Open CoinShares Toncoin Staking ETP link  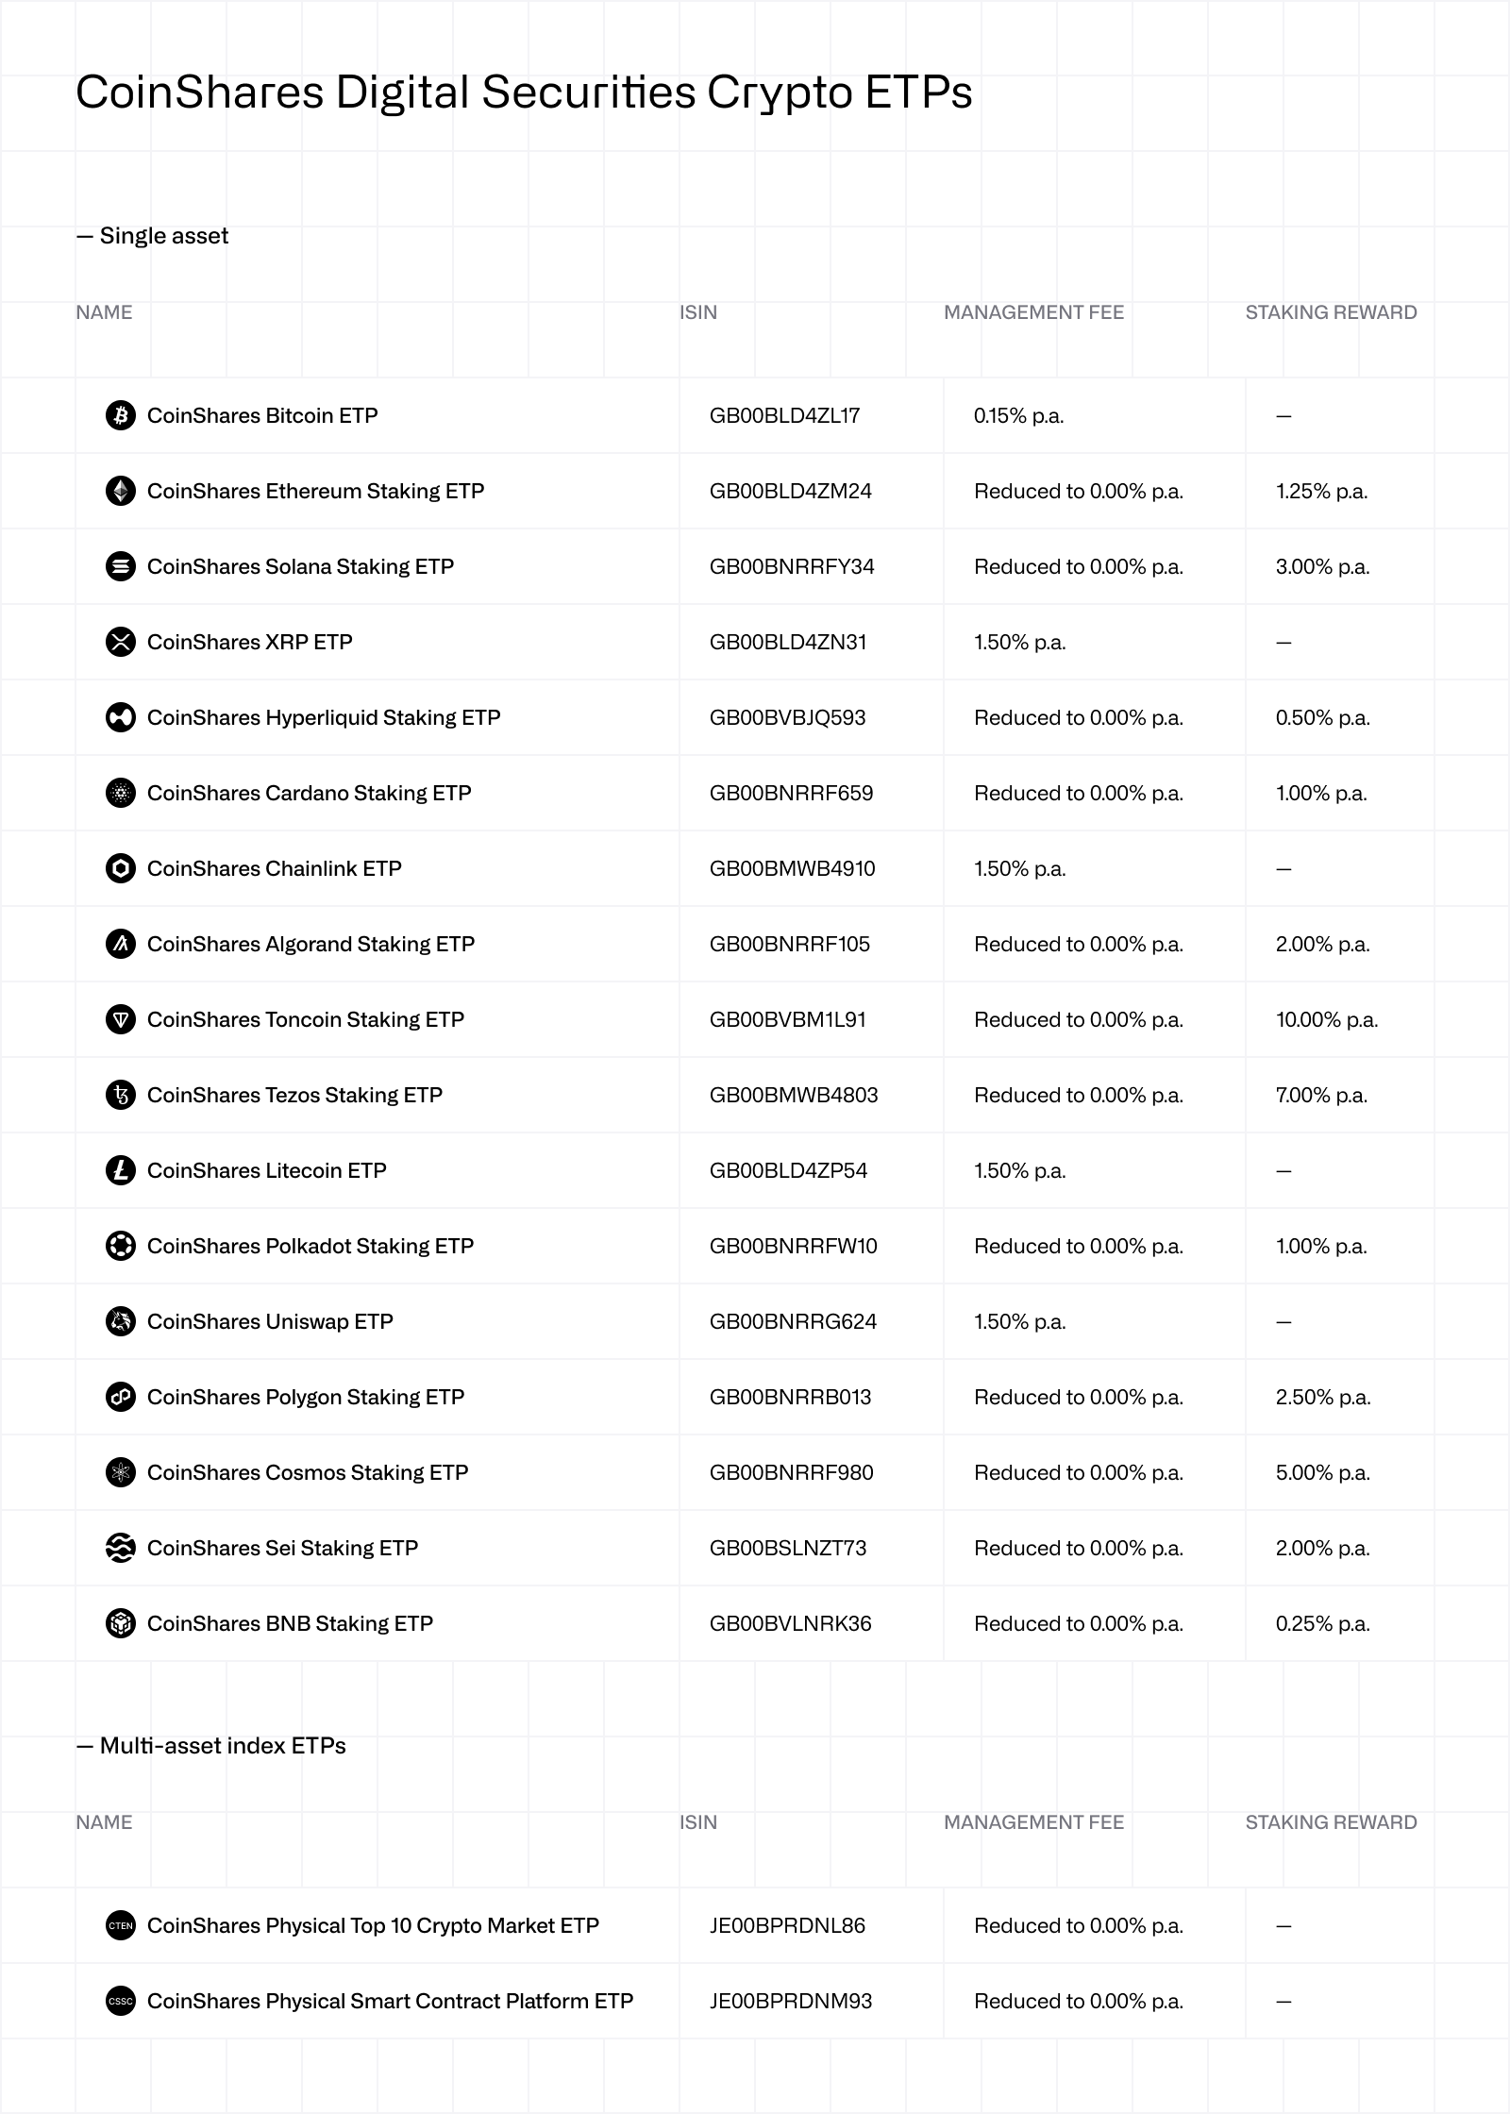pyautogui.click(x=306, y=1019)
